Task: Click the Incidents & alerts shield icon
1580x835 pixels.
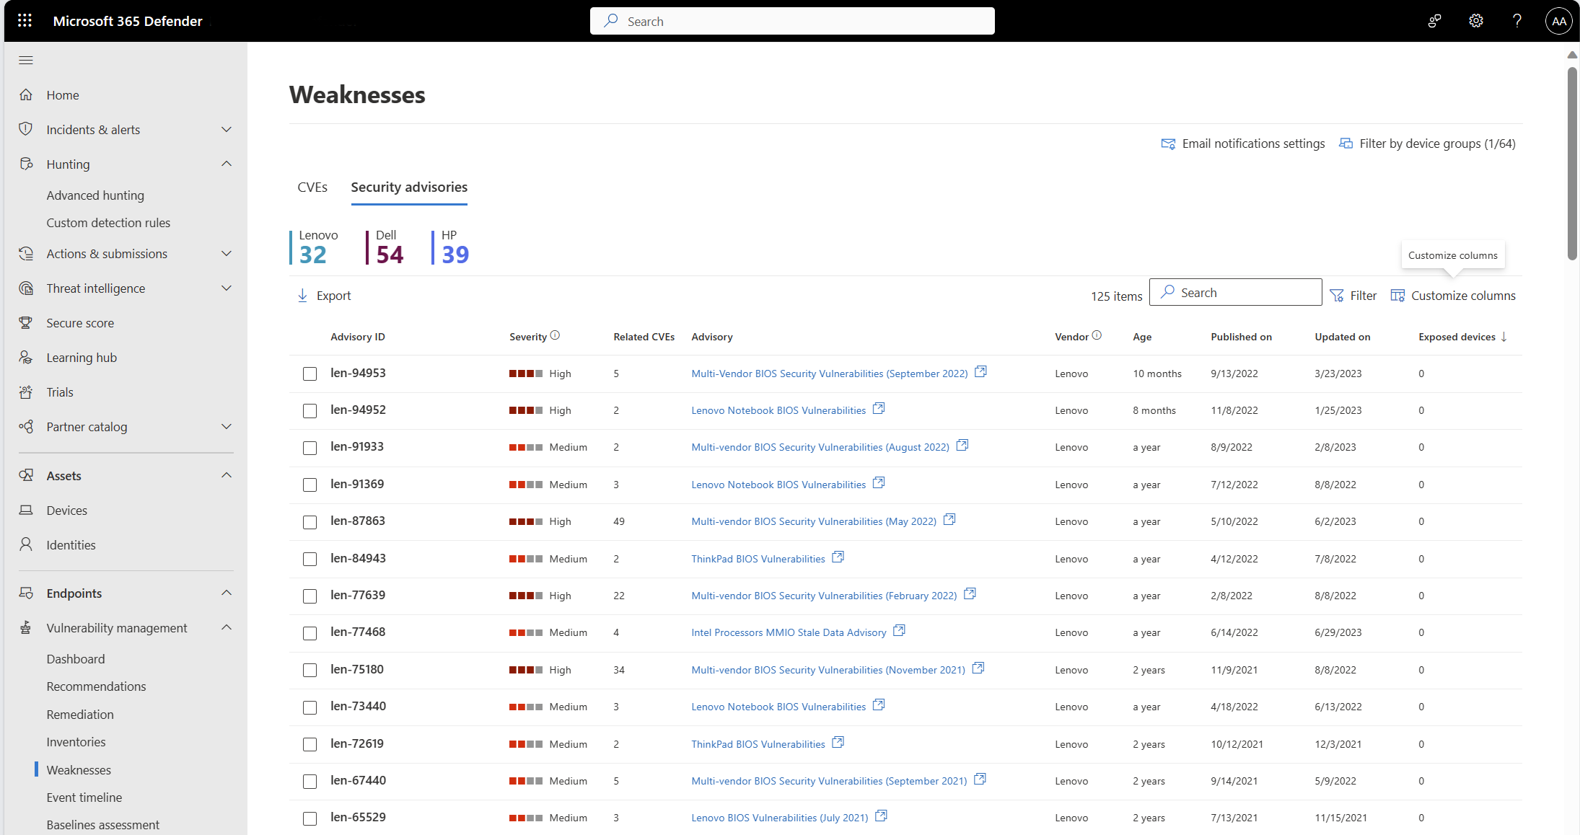Action: pos(26,129)
